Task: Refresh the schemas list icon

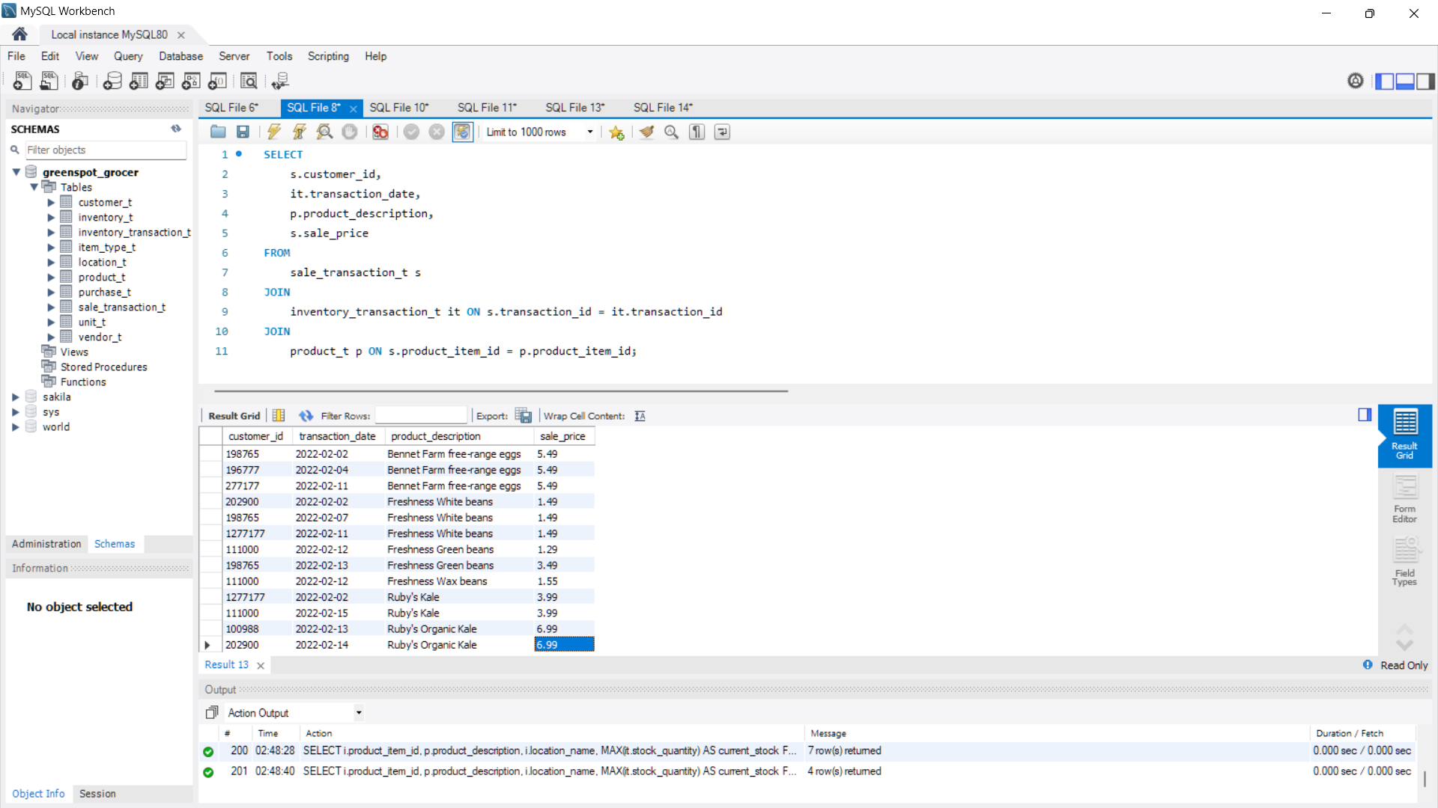Action: 176,129
